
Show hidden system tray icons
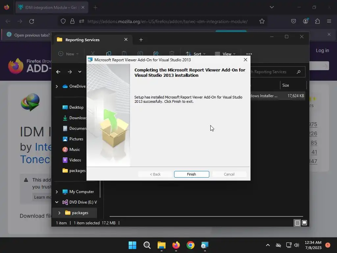coord(268,245)
